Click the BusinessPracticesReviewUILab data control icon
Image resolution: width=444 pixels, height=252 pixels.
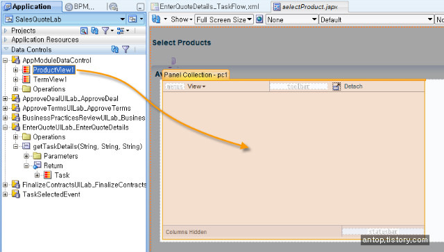[15, 118]
